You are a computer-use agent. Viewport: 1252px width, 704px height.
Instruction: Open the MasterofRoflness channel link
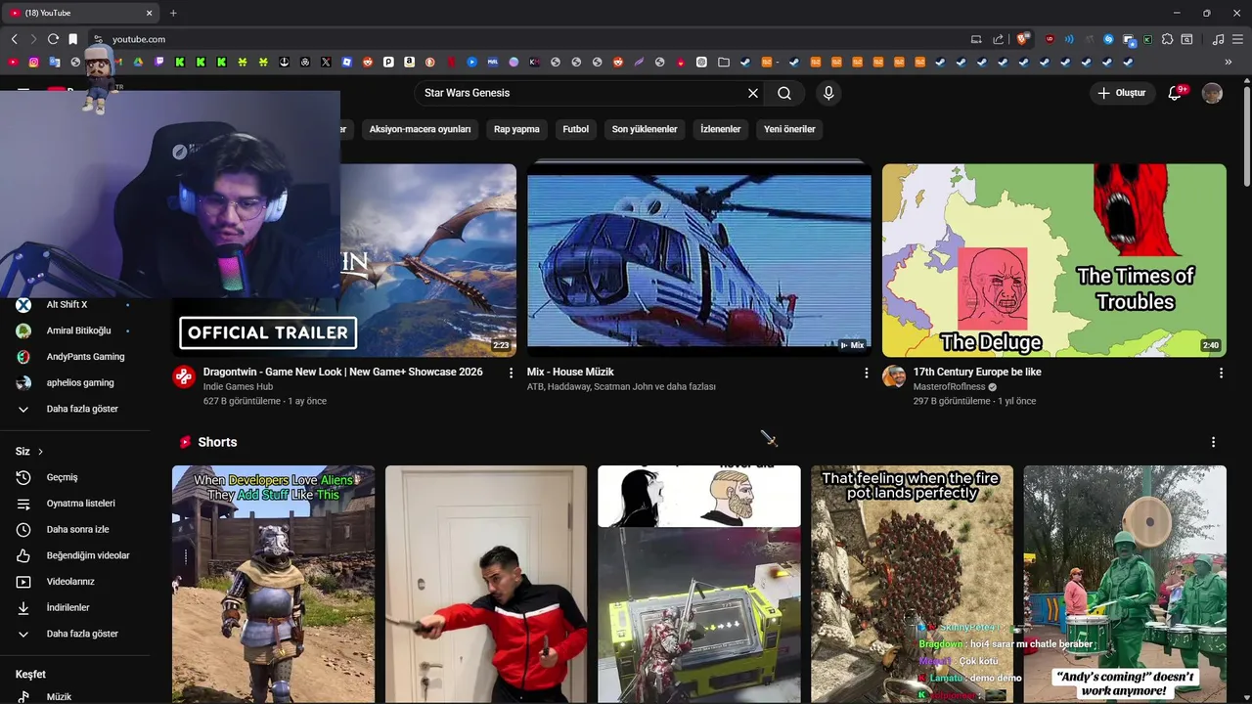tap(949, 387)
